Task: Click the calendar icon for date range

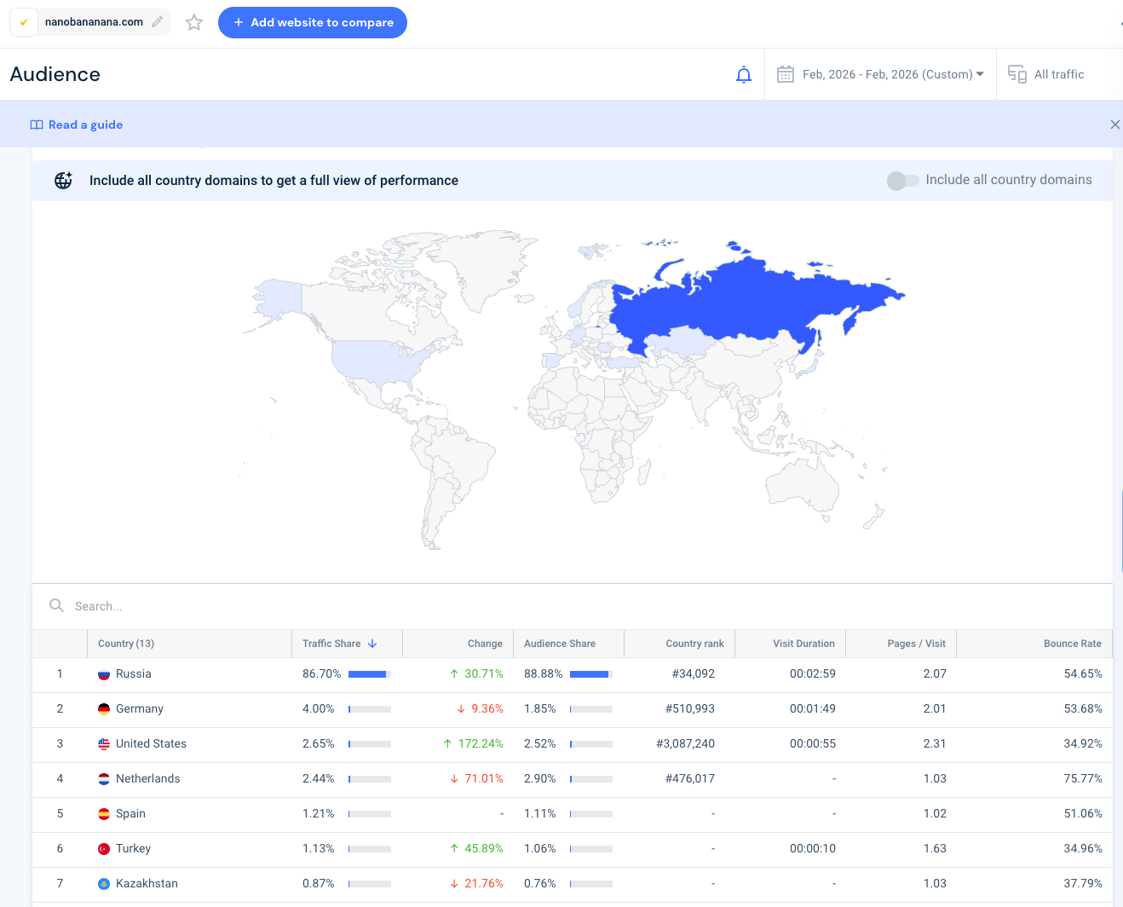Action: pyautogui.click(x=785, y=75)
